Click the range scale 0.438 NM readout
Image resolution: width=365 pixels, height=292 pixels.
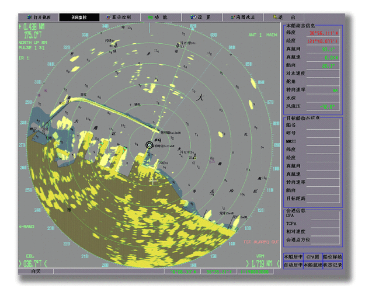tap(32, 27)
